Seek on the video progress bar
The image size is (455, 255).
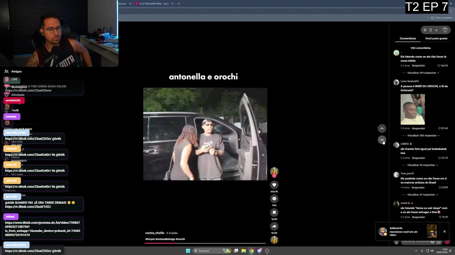pyautogui.click(x=205, y=243)
